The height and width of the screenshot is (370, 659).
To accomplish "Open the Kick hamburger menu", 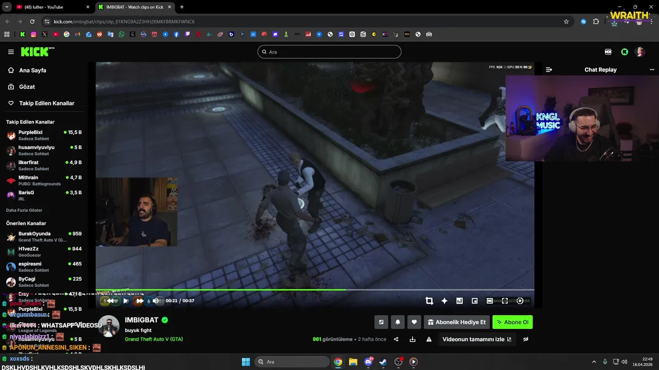I will 11,52.
